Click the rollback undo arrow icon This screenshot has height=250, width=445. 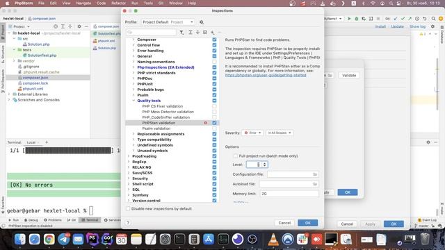(x=425, y=19)
